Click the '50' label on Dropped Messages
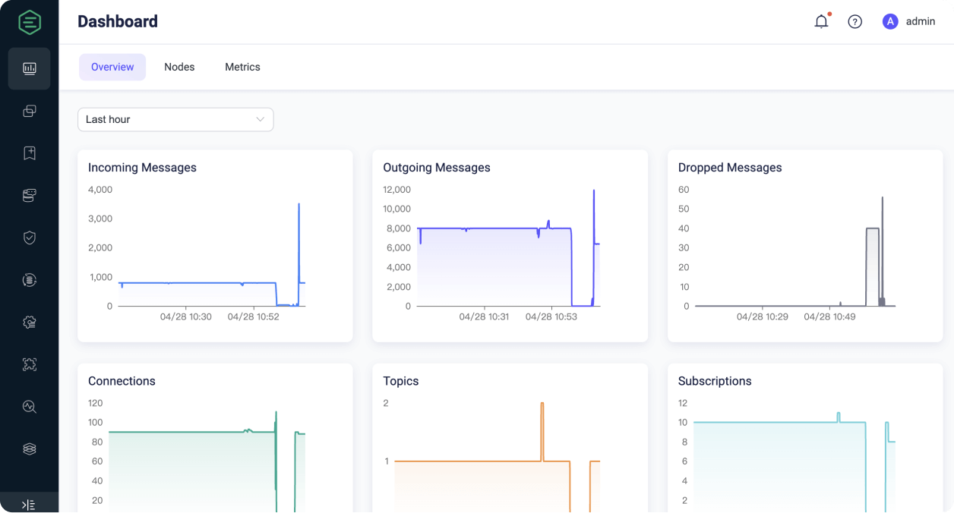 (x=684, y=209)
